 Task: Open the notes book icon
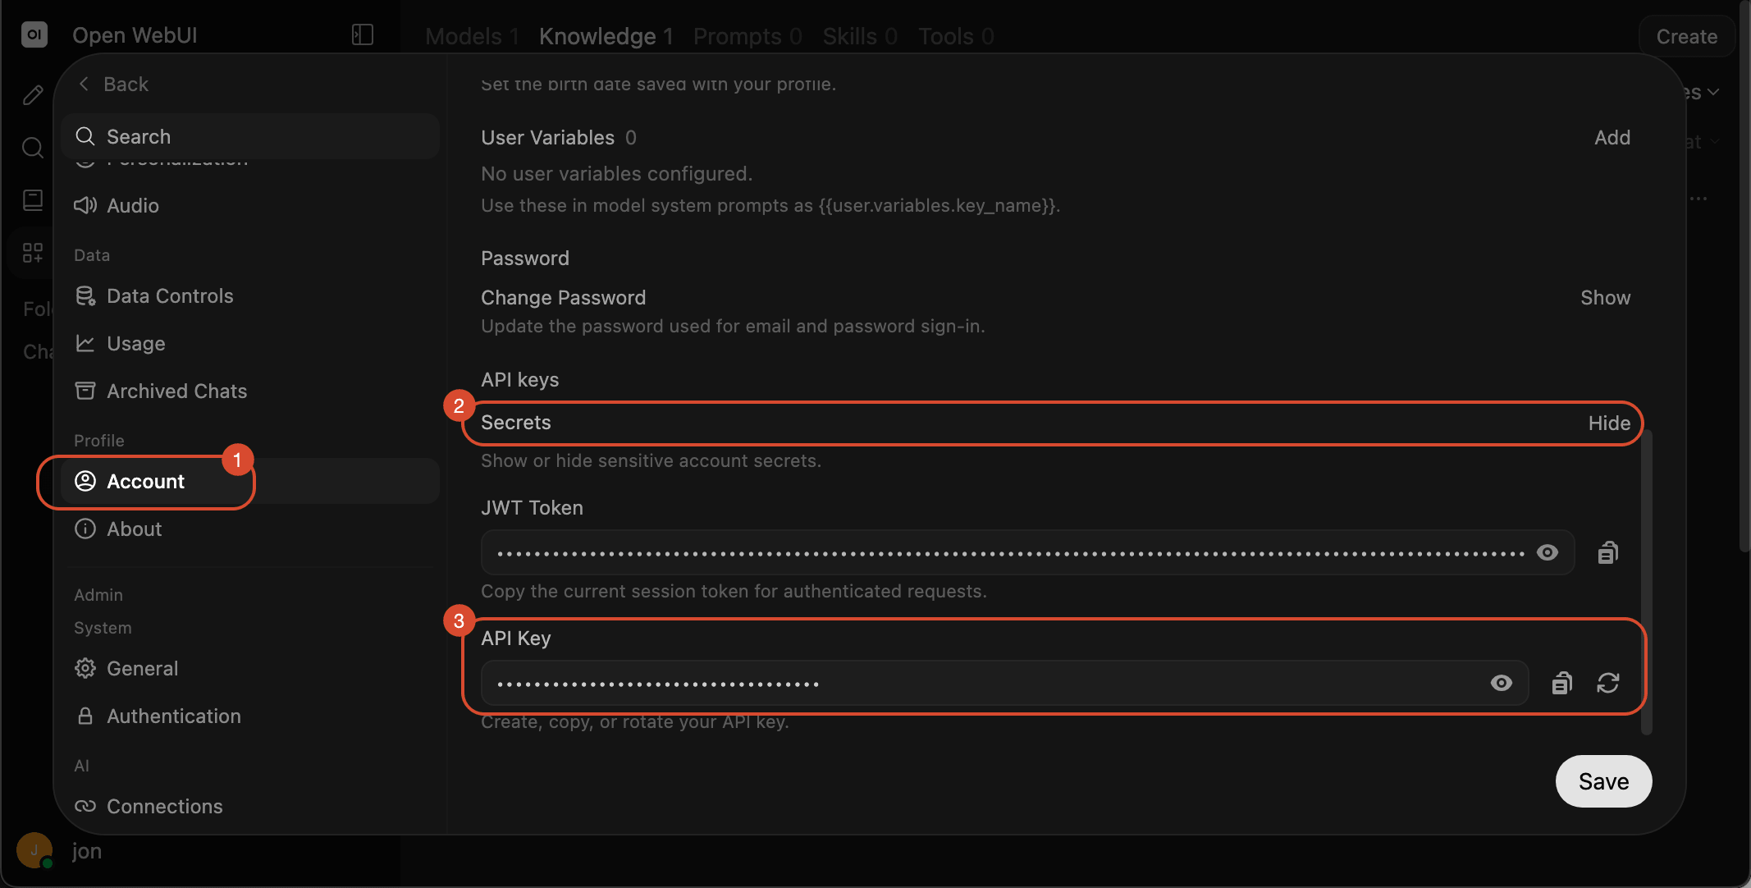click(33, 200)
